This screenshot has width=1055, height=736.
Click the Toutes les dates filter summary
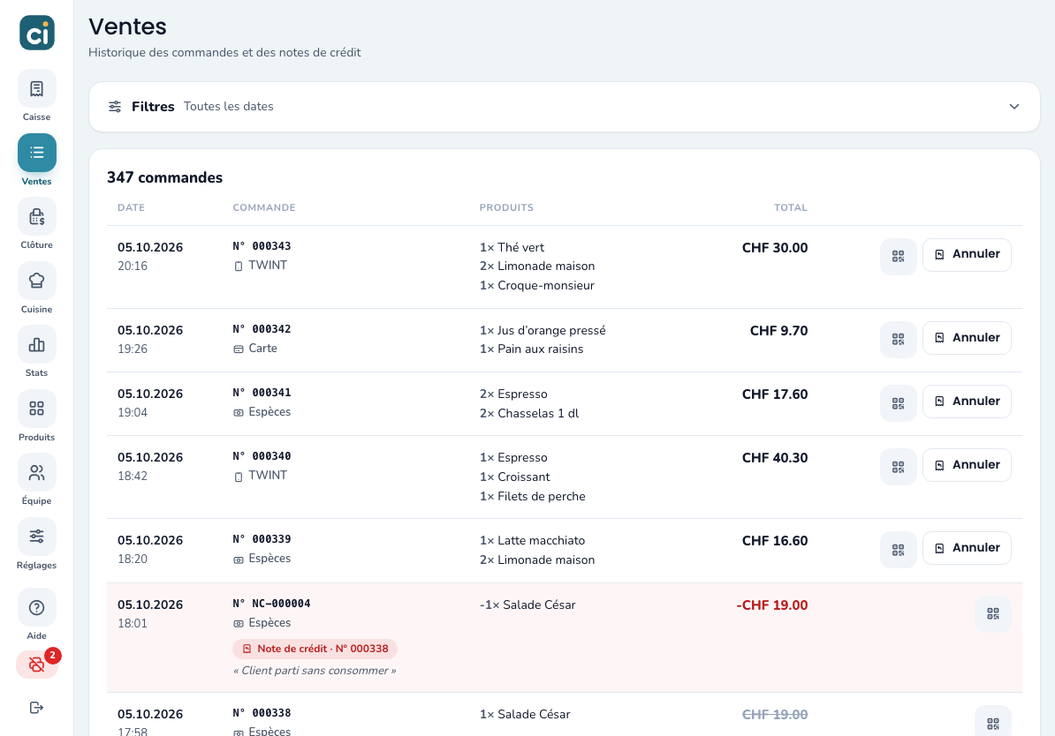[229, 106]
